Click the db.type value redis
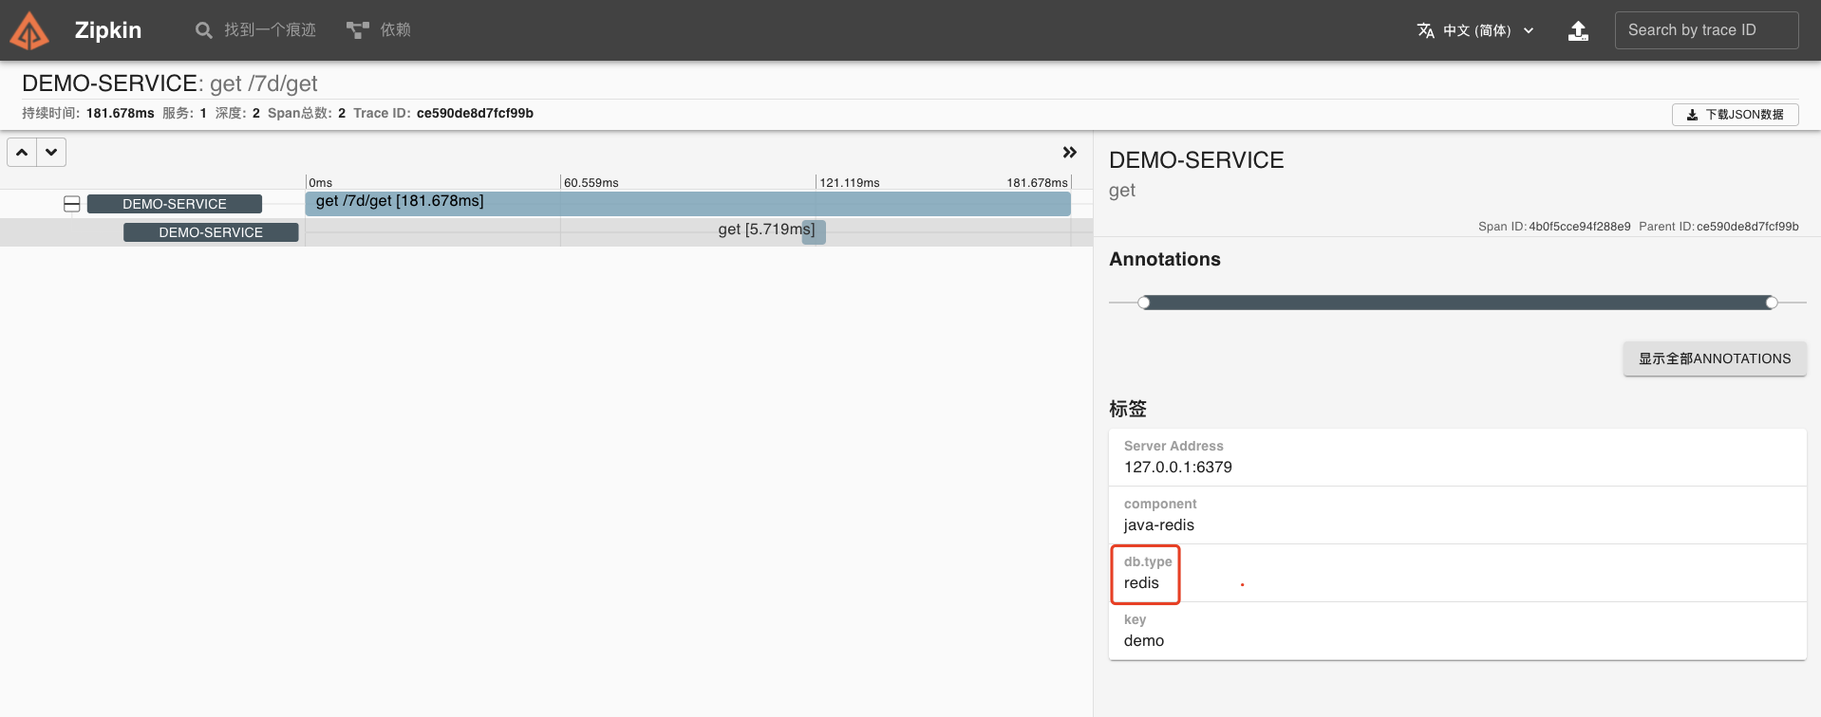 [x=1141, y=582]
